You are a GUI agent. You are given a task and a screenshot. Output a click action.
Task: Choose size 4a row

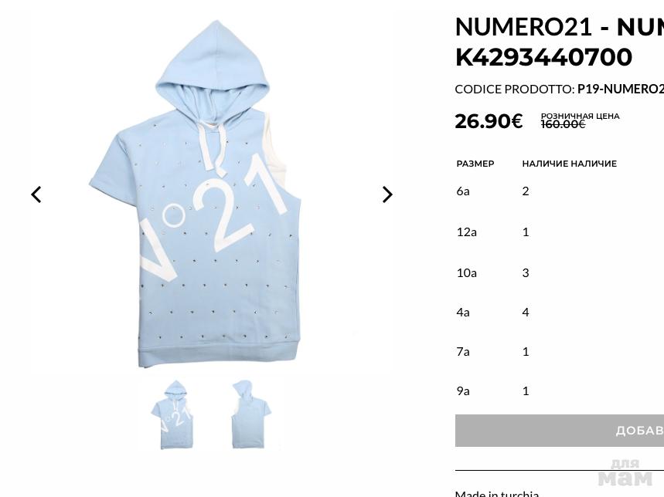[x=560, y=313]
